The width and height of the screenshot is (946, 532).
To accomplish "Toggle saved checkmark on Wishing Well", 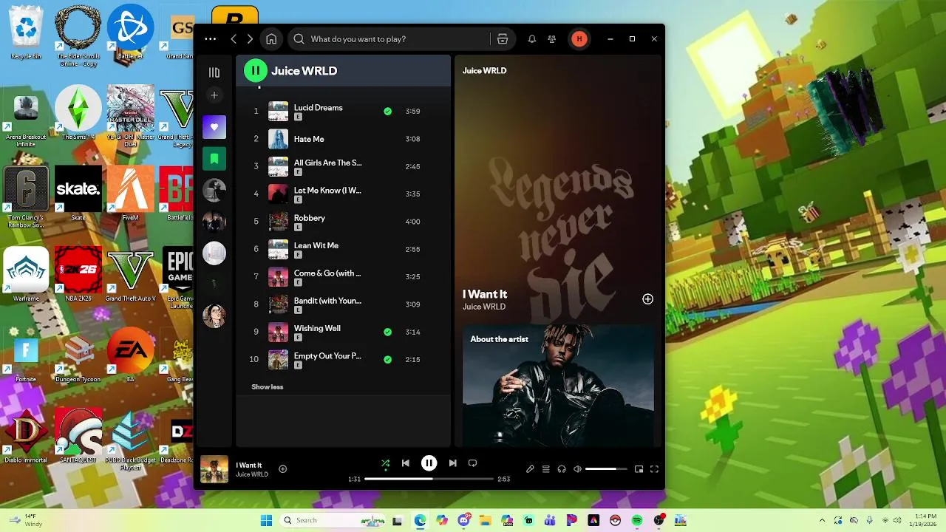I will tap(387, 332).
